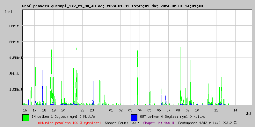Click hour 16 on the time axis
The image size is (255, 127).
coord(25,110)
